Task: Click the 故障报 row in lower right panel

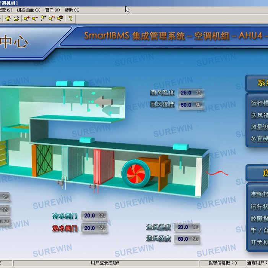Action: 259,219
